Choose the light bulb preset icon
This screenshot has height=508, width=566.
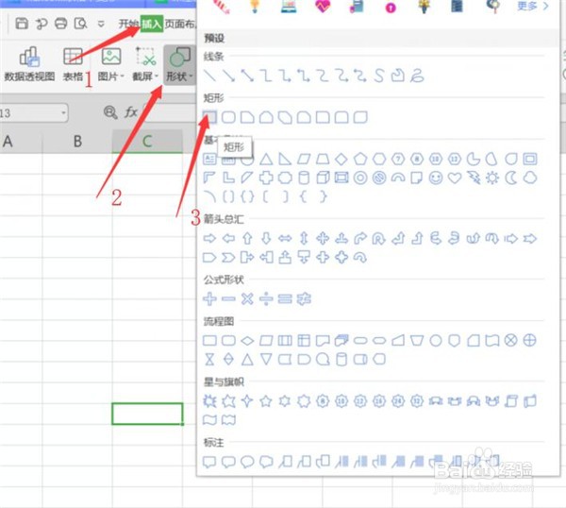pyautogui.click(x=255, y=7)
